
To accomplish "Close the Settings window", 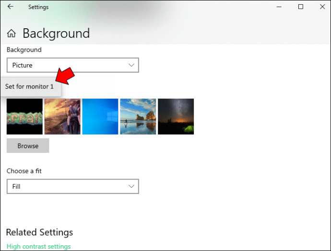I will pyautogui.click(x=322, y=7).
